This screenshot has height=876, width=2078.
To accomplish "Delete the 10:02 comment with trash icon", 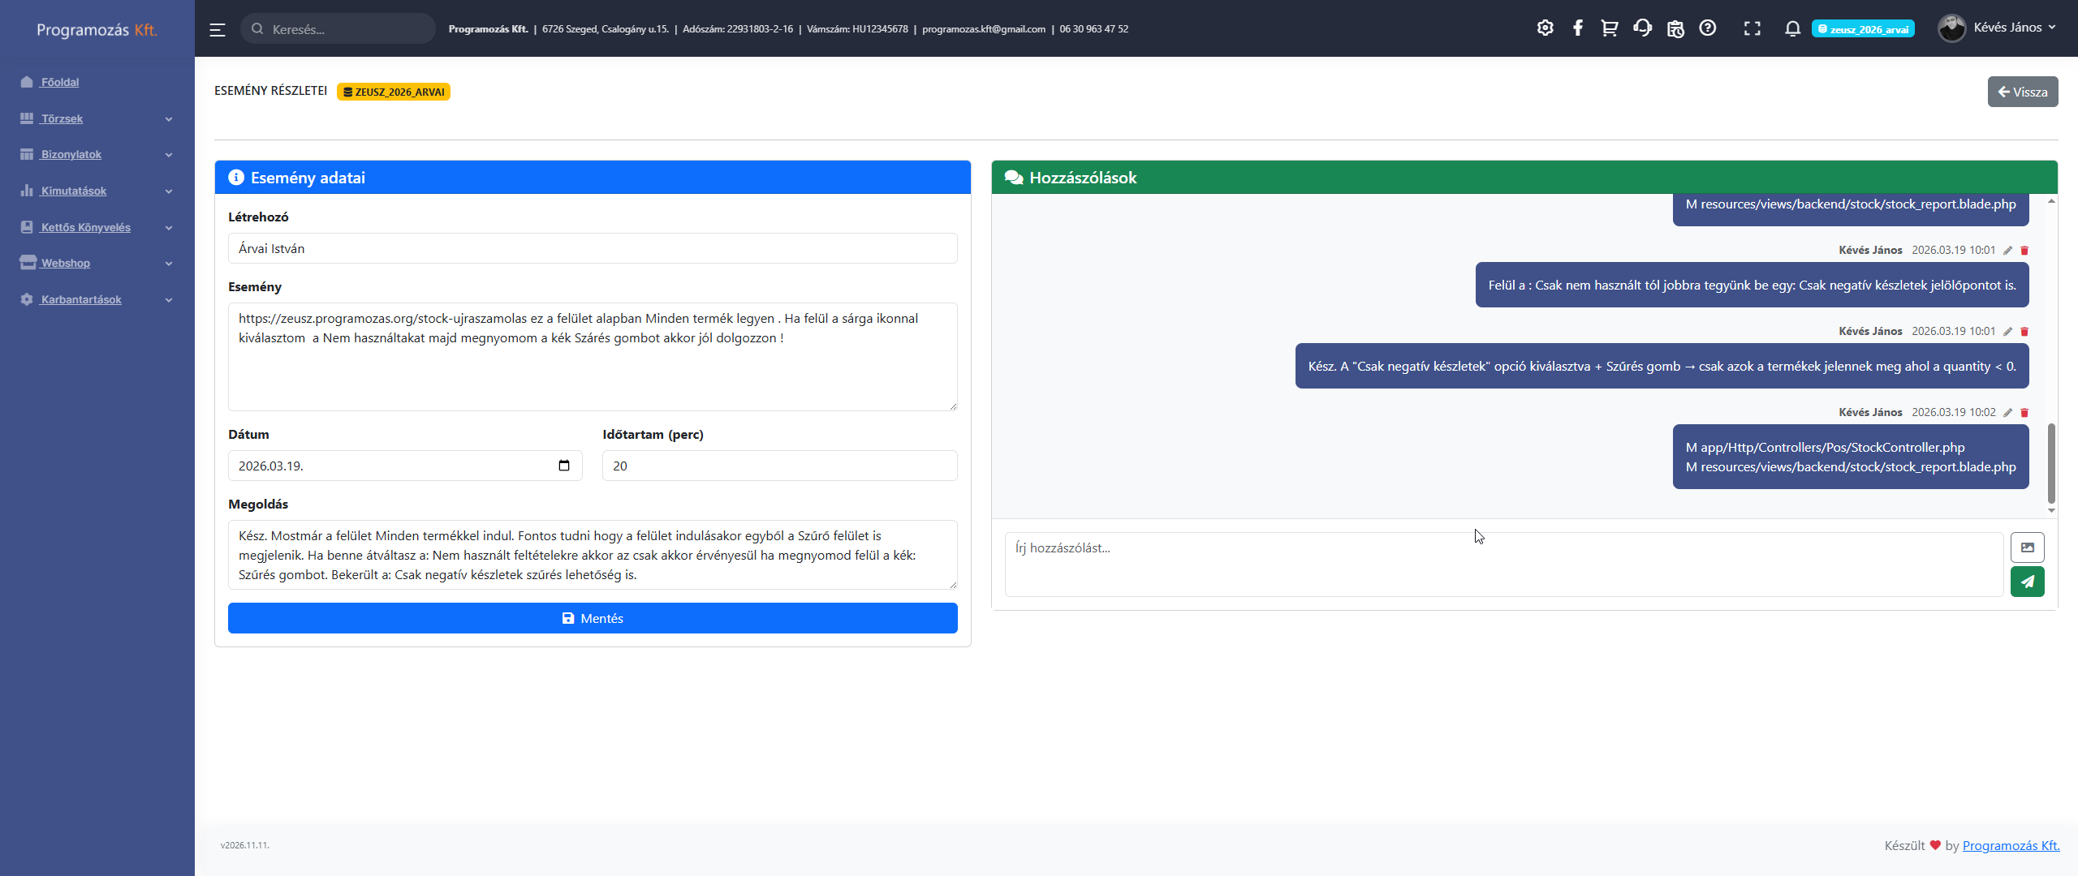I will coord(2024,413).
